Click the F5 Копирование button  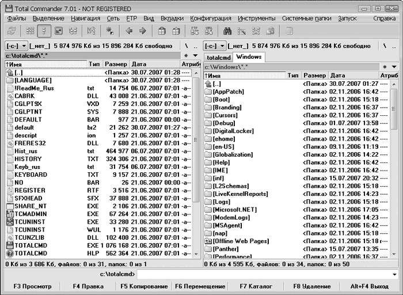[x=144, y=286]
